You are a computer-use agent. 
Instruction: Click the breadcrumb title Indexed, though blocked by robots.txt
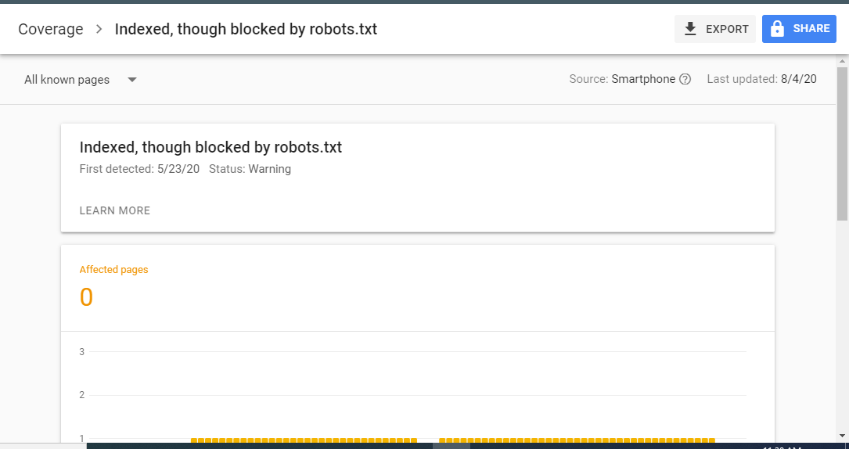[246, 29]
